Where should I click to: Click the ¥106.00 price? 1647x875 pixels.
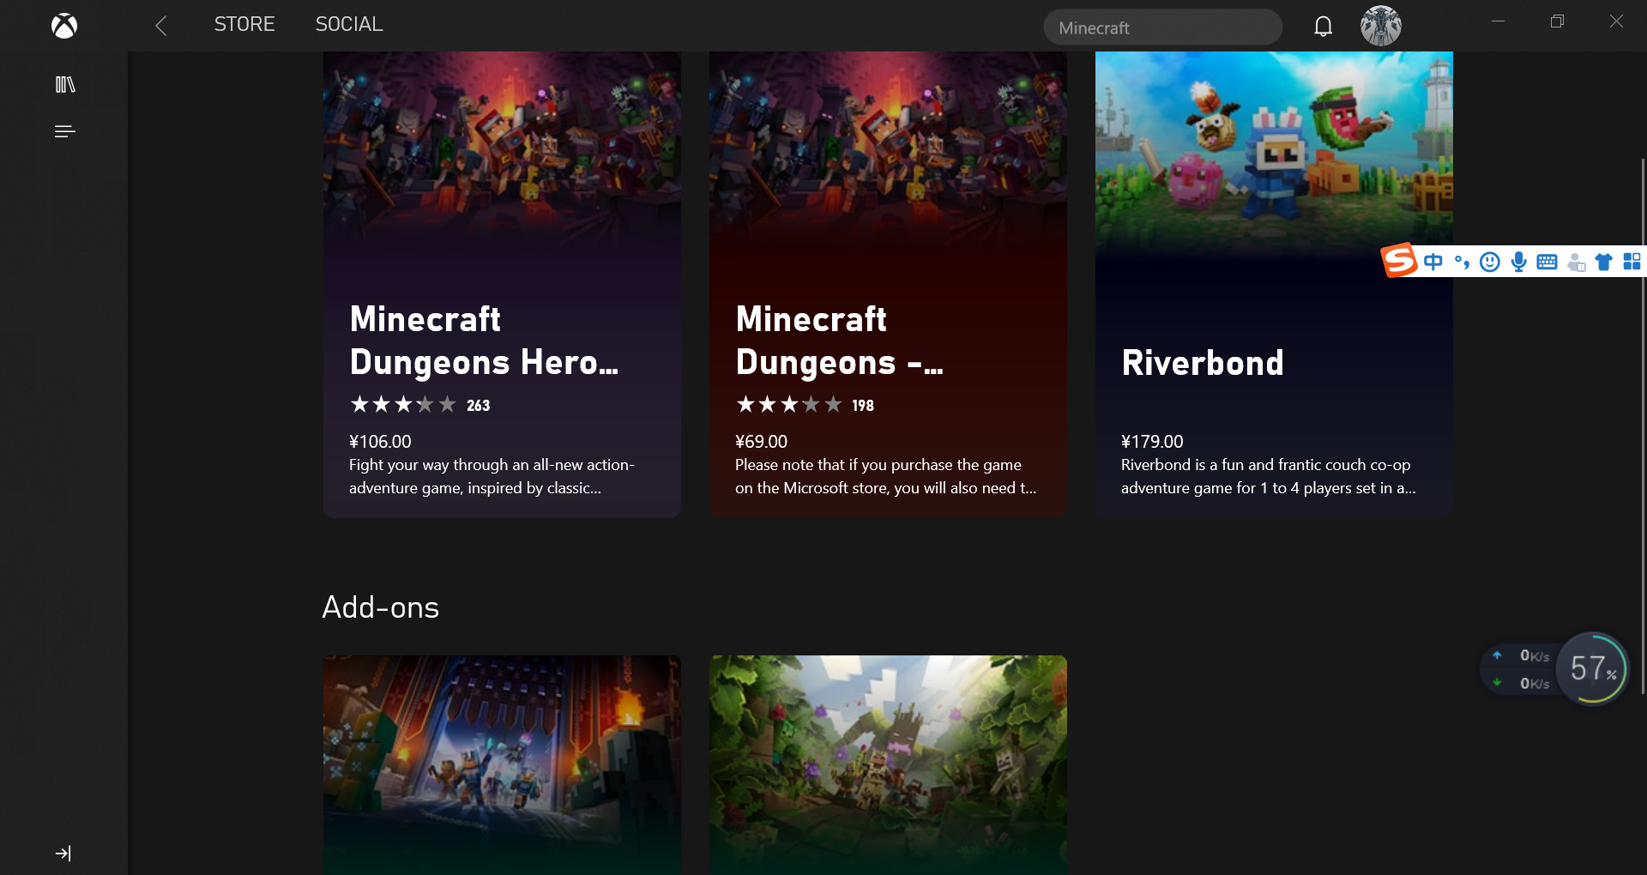380,441
